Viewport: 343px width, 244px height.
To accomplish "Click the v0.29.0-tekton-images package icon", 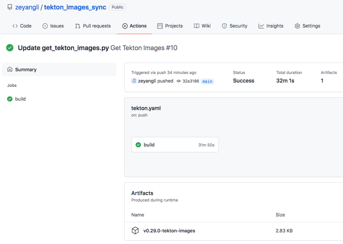I will tap(135, 231).
